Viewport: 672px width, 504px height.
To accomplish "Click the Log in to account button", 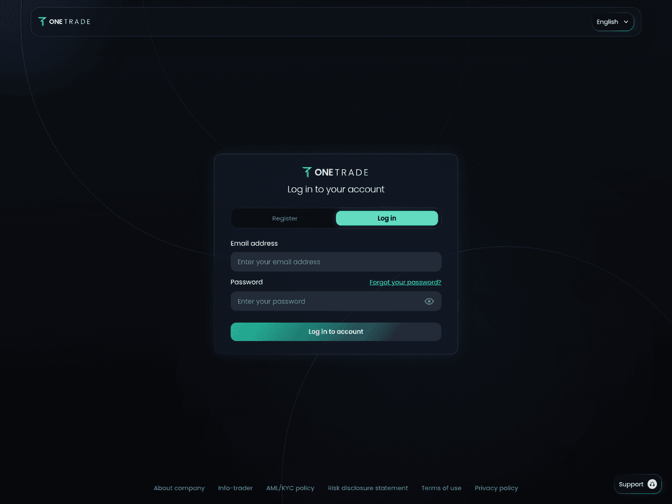I will point(336,332).
